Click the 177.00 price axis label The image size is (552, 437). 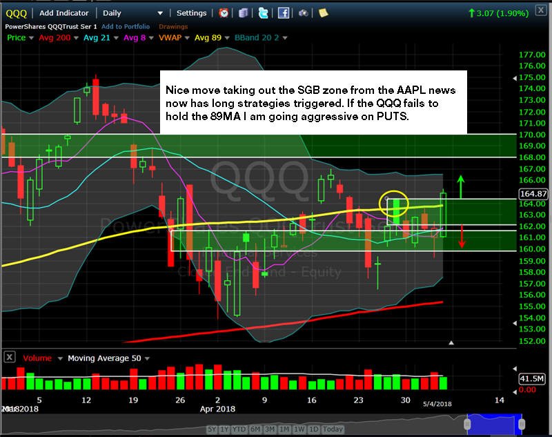click(x=532, y=55)
